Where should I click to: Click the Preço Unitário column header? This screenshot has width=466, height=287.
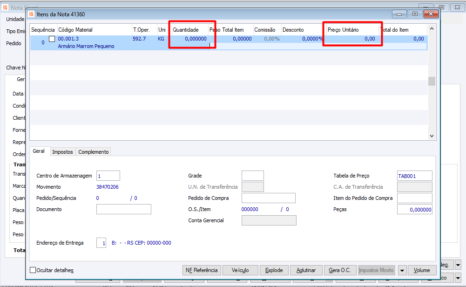tap(343, 30)
